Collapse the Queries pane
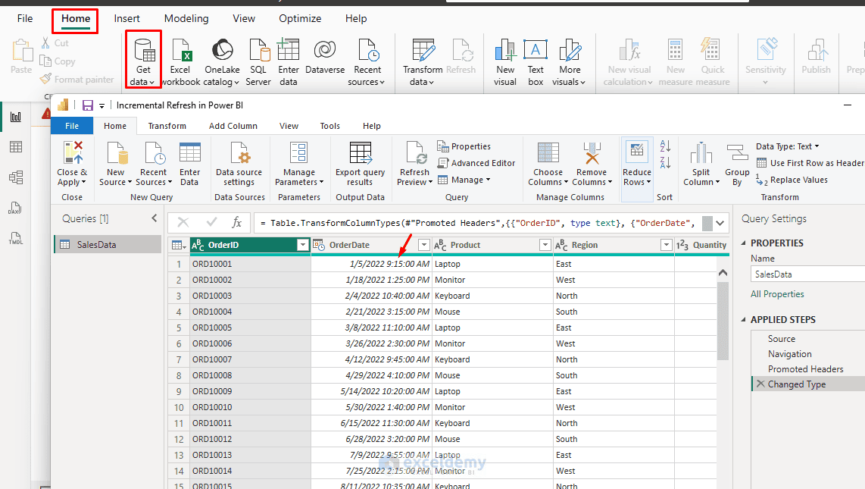 pos(155,218)
